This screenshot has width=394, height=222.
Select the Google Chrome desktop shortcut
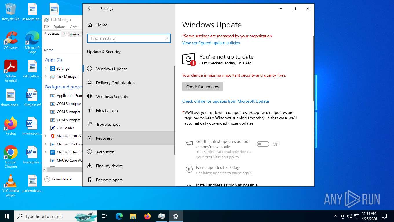11,157
